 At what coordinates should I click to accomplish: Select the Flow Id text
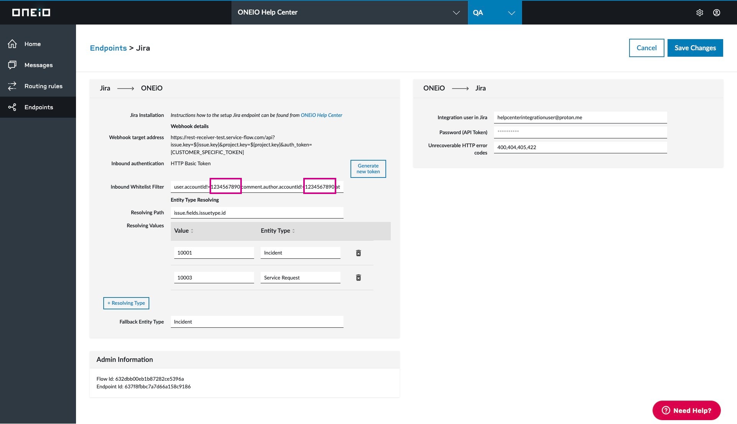coord(140,379)
